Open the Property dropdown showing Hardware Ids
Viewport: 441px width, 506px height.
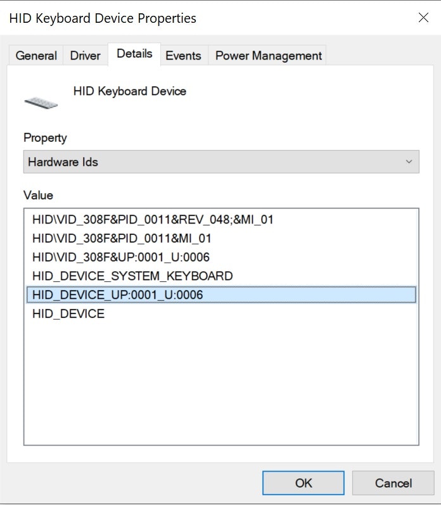[221, 161]
